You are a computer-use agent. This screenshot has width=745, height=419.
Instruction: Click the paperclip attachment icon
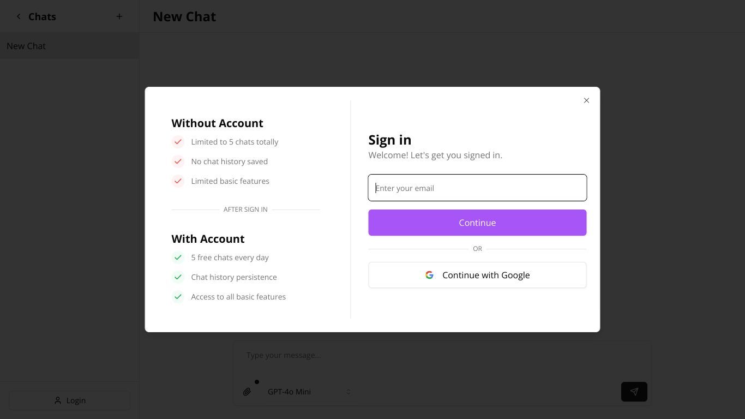tap(247, 392)
